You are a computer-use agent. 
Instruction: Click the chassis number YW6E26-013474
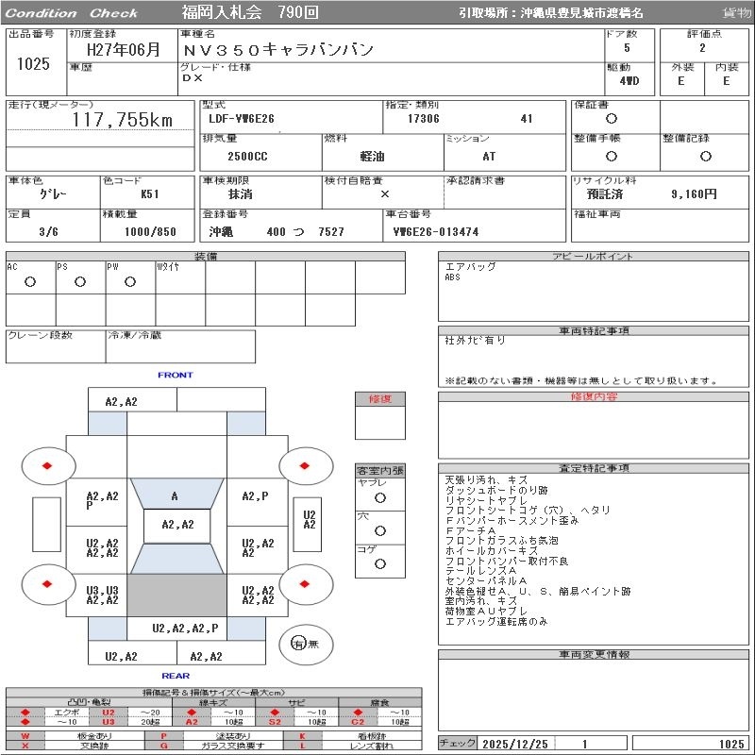[435, 232]
